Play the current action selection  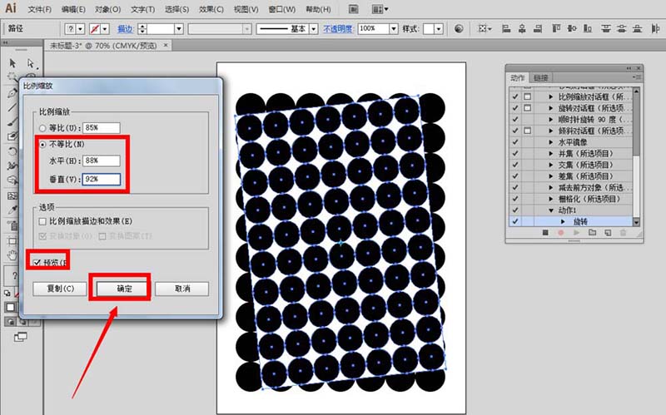click(574, 234)
